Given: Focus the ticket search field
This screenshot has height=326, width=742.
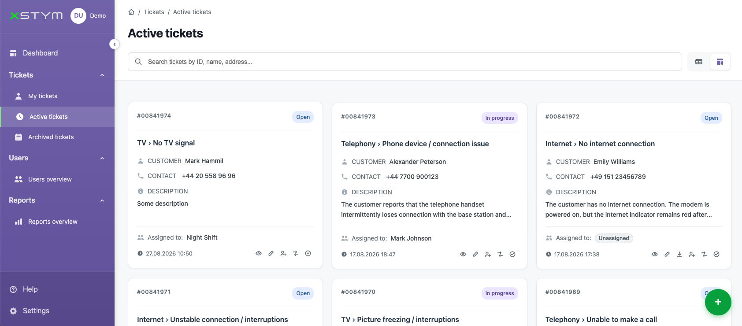Looking at the screenshot, I should tap(405, 62).
